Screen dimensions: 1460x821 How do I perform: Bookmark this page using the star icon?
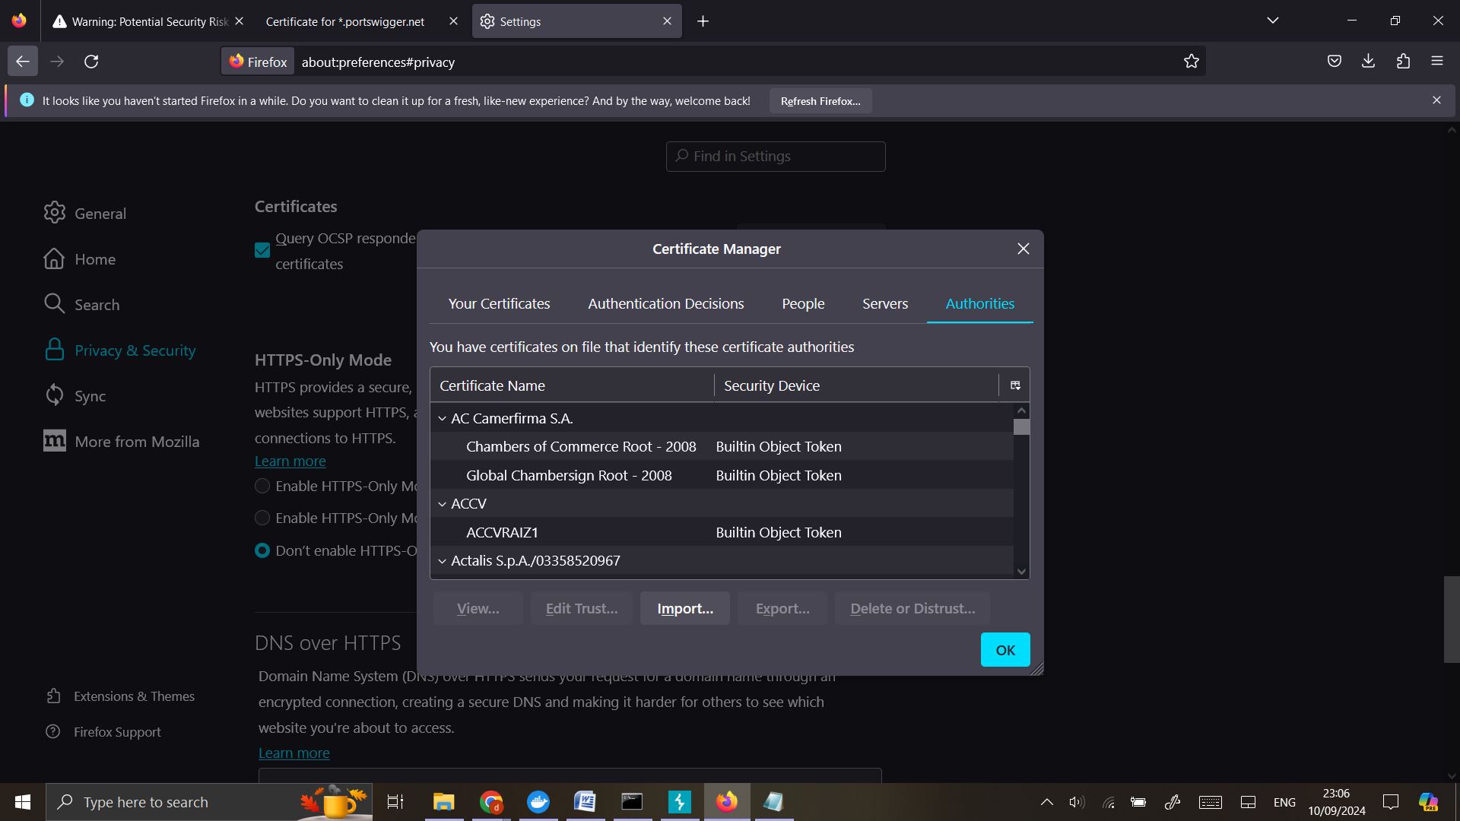[x=1192, y=61]
